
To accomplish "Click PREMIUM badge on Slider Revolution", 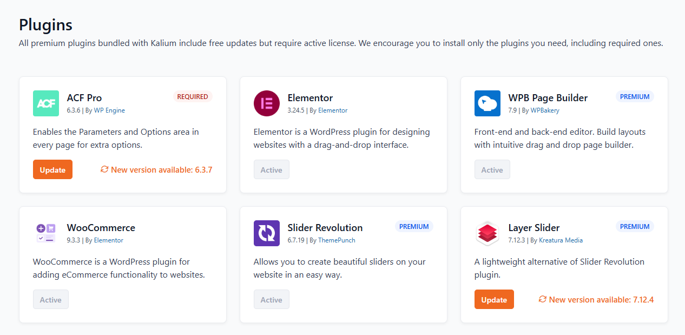I will point(414,227).
